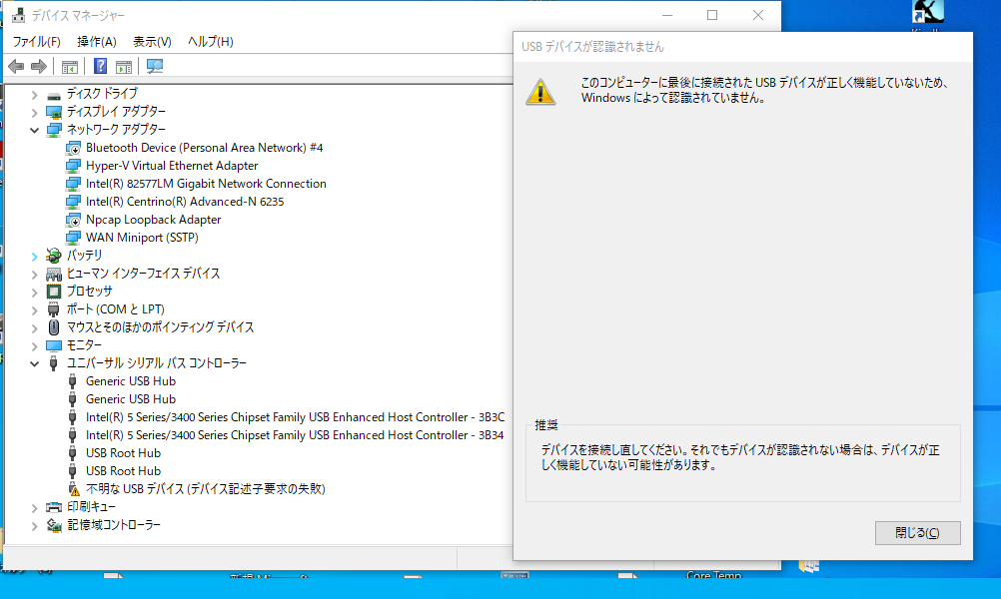Expand the ディスプレイ アダプター node
1001x599 pixels.
point(35,112)
